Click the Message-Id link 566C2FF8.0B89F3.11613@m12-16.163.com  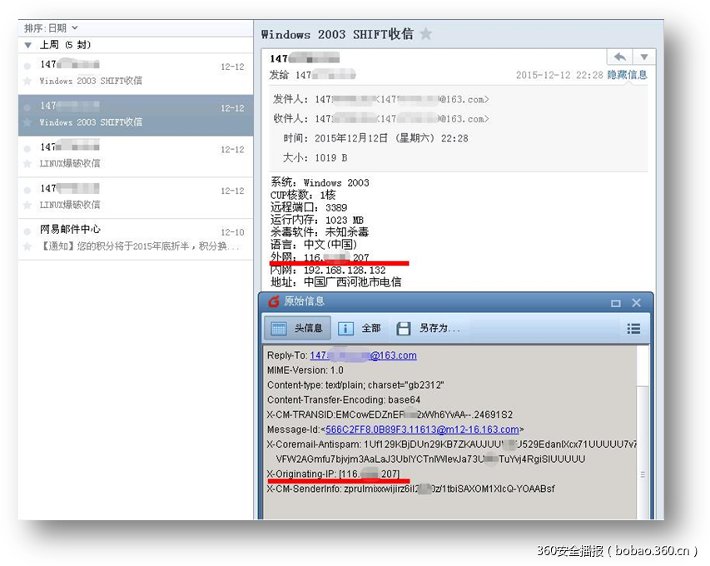[422, 429]
